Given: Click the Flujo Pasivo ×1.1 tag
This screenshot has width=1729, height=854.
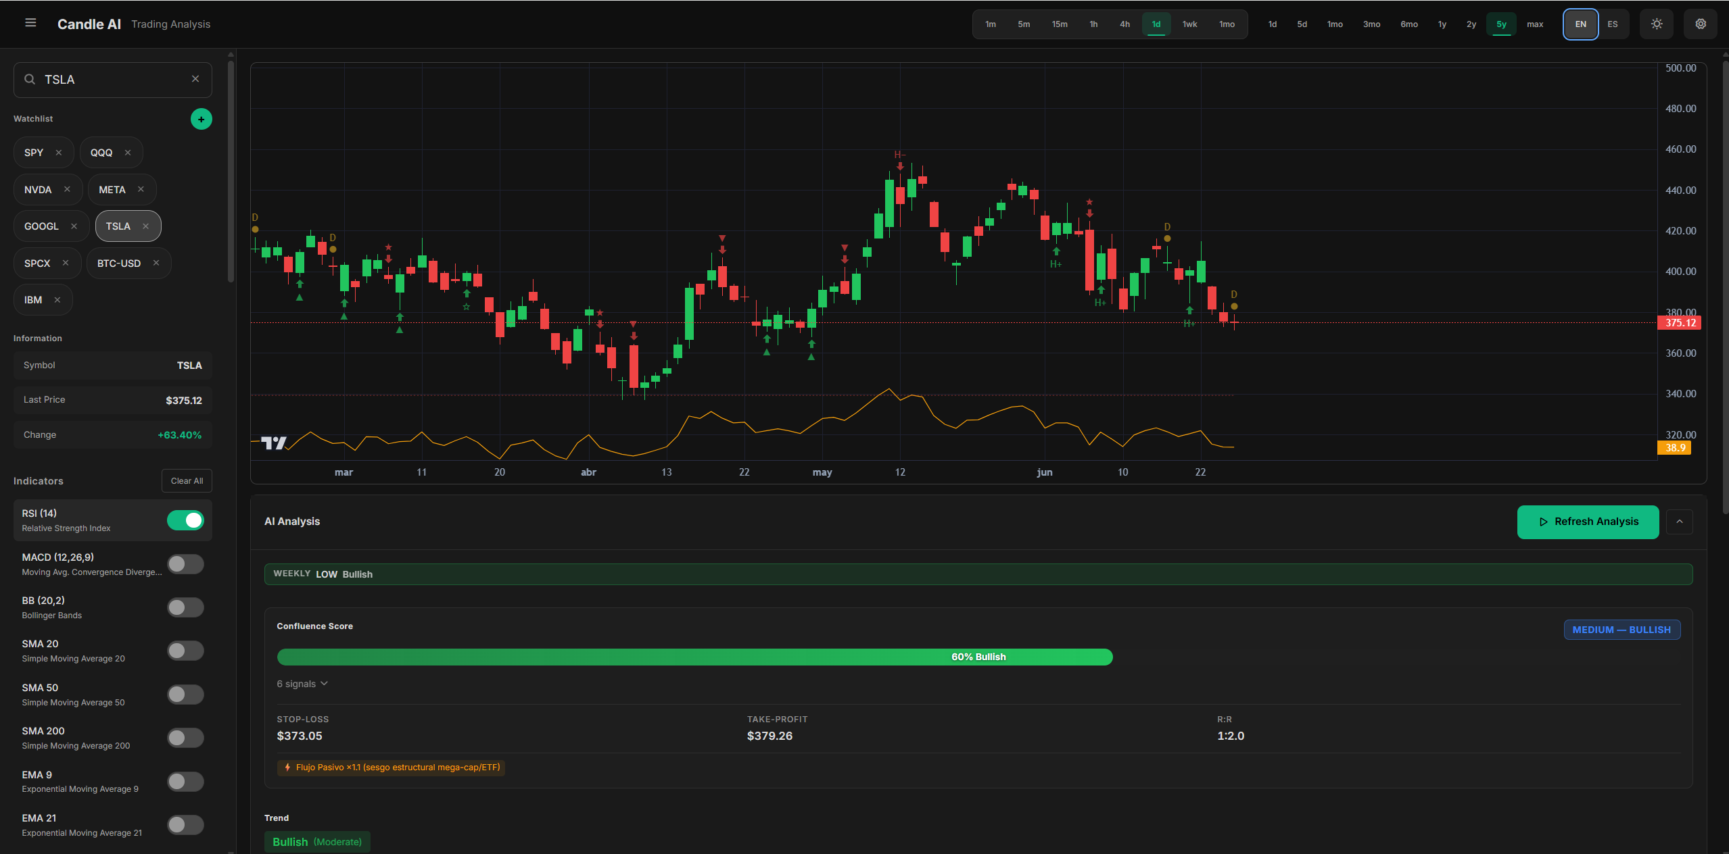Looking at the screenshot, I should tap(391, 768).
